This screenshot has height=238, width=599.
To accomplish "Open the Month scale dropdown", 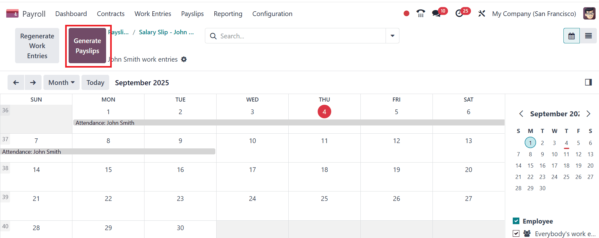I will 61,83.
